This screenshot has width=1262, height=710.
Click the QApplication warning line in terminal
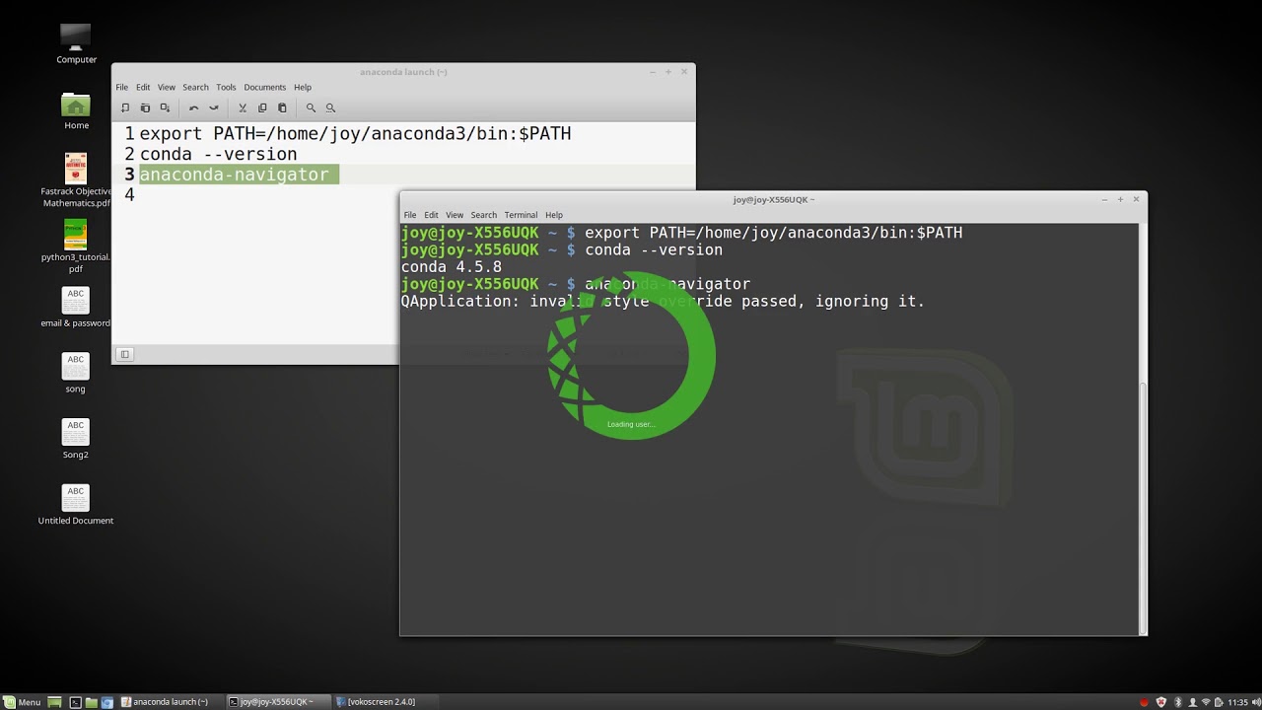coord(663,301)
